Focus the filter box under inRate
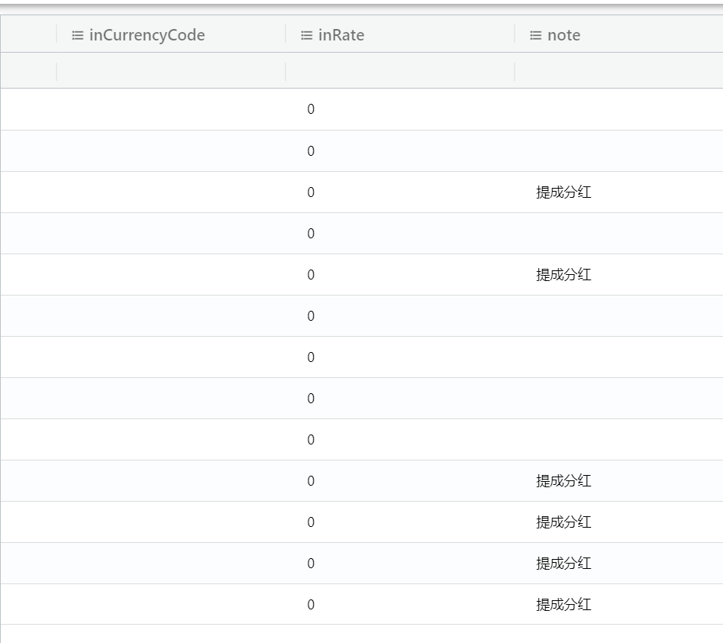The image size is (723, 643). coord(400,72)
